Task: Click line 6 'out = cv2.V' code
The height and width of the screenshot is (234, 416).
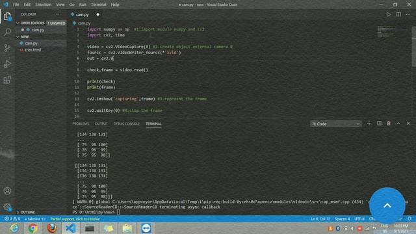Action: pyautogui.click(x=100, y=58)
